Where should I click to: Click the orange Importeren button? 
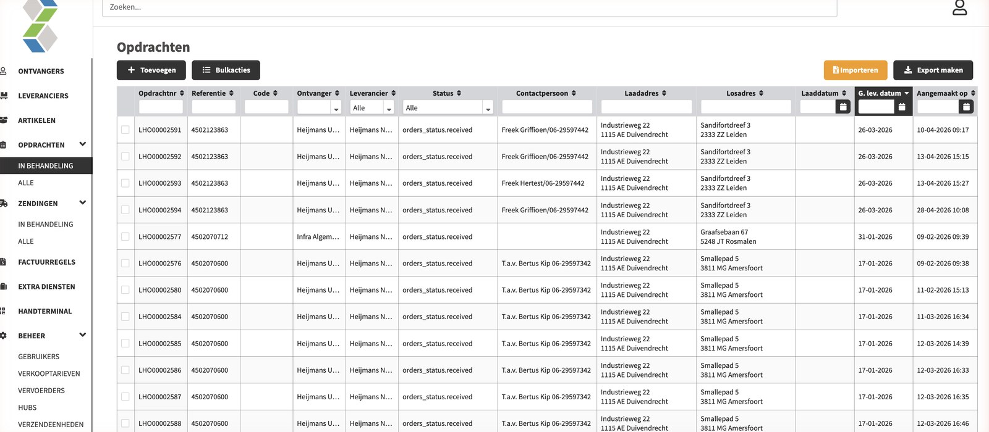(855, 70)
